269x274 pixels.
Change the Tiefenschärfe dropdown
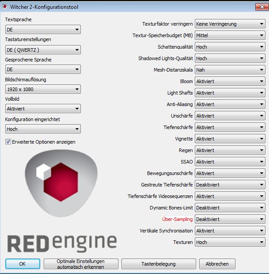click(x=230, y=127)
